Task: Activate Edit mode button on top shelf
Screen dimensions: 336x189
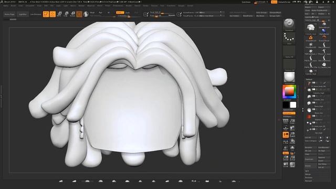Action: (46, 14)
